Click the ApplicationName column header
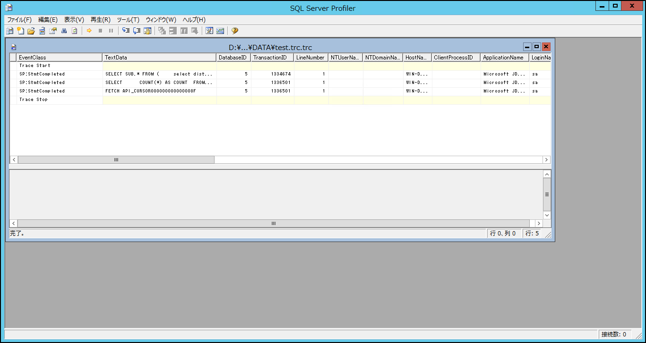 click(505, 58)
